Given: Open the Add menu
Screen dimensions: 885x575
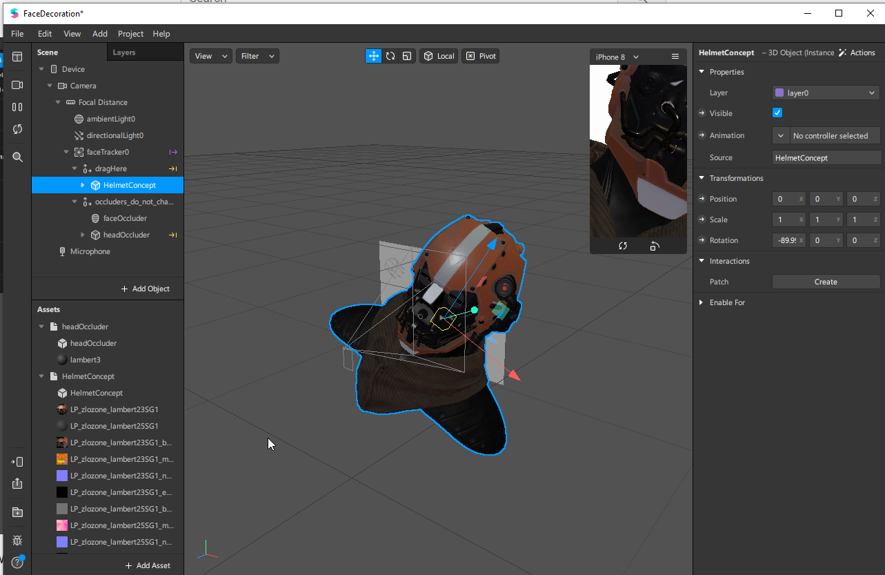Looking at the screenshot, I should (100, 34).
